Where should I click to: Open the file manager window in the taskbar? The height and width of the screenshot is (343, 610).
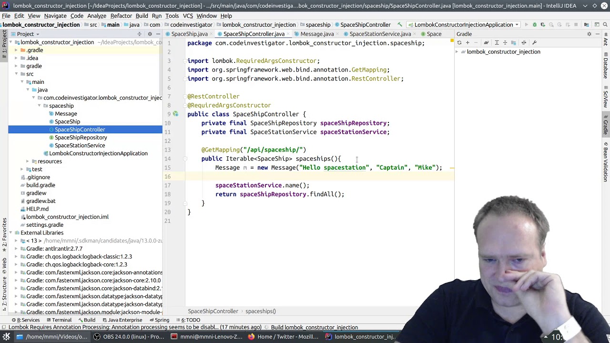coord(51,337)
